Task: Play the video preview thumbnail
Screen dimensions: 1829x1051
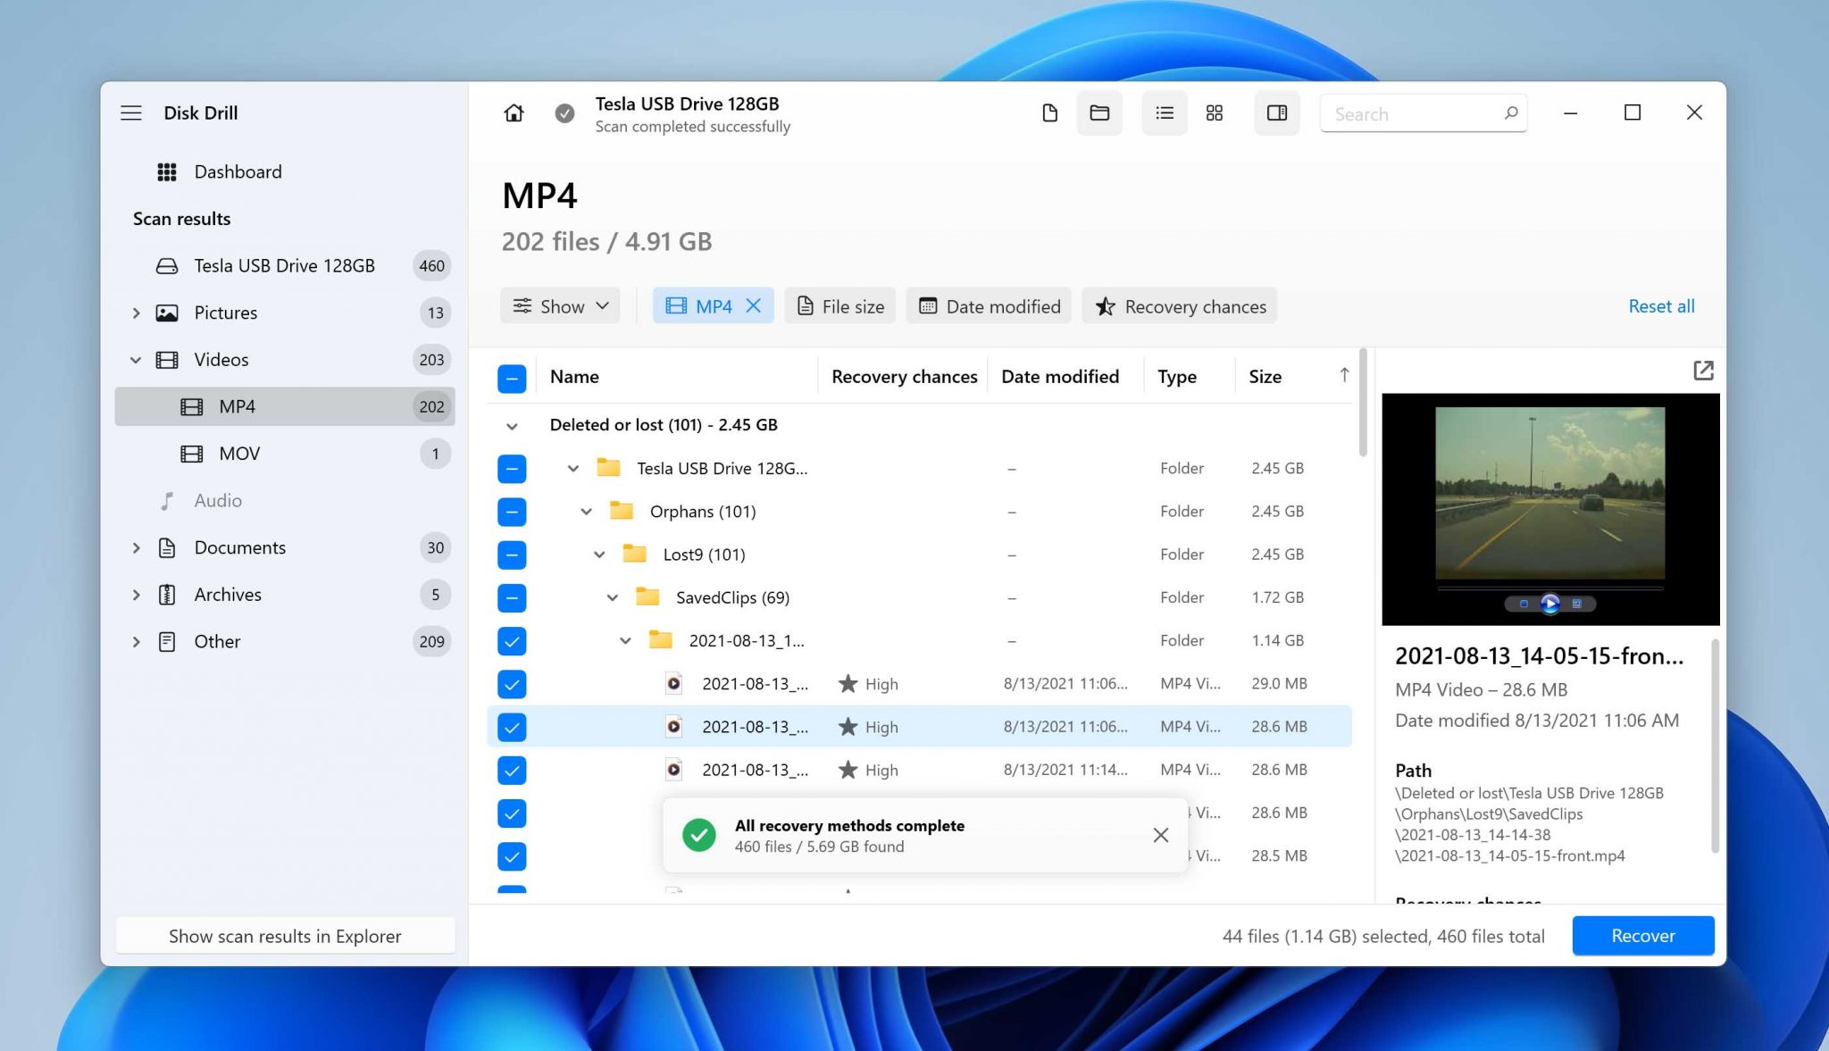Action: point(1549,604)
